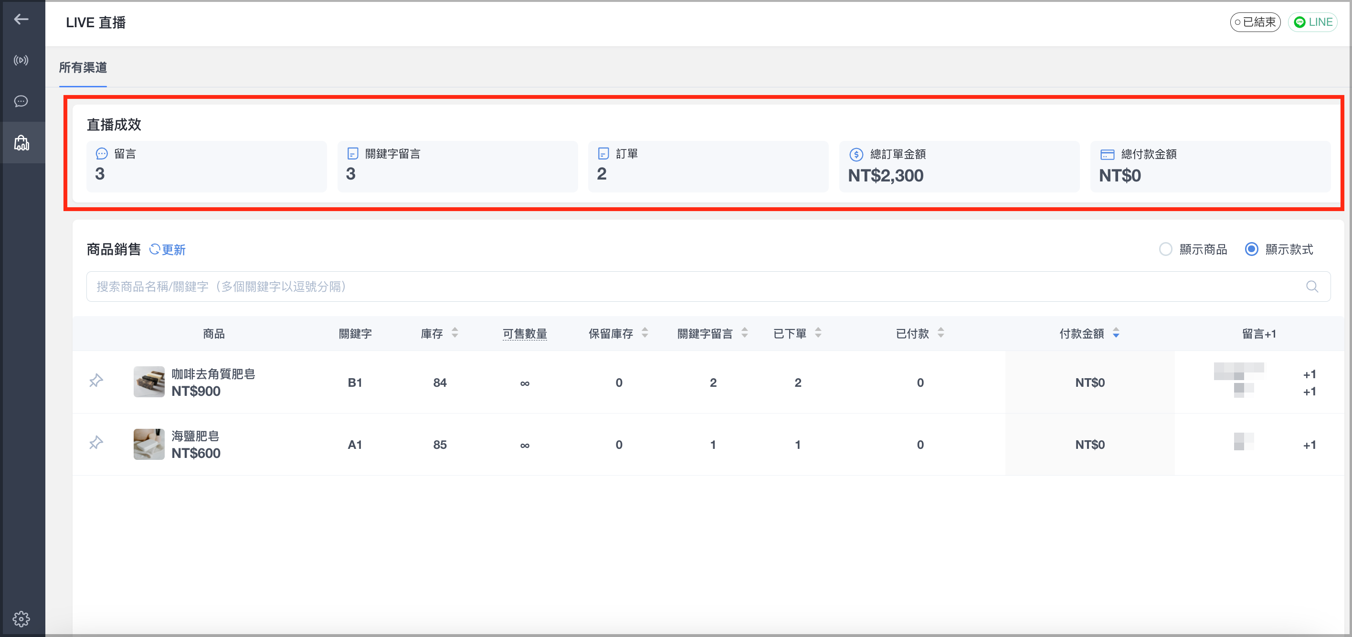Open the live broadcast sidebar icon
The image size is (1352, 637).
pos(21,60)
